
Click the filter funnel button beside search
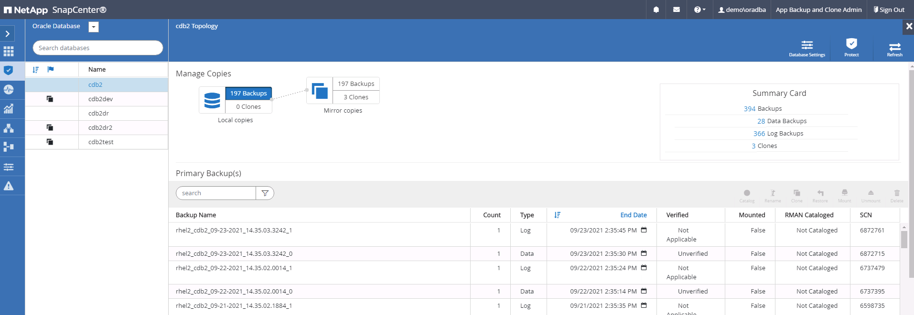tap(265, 193)
